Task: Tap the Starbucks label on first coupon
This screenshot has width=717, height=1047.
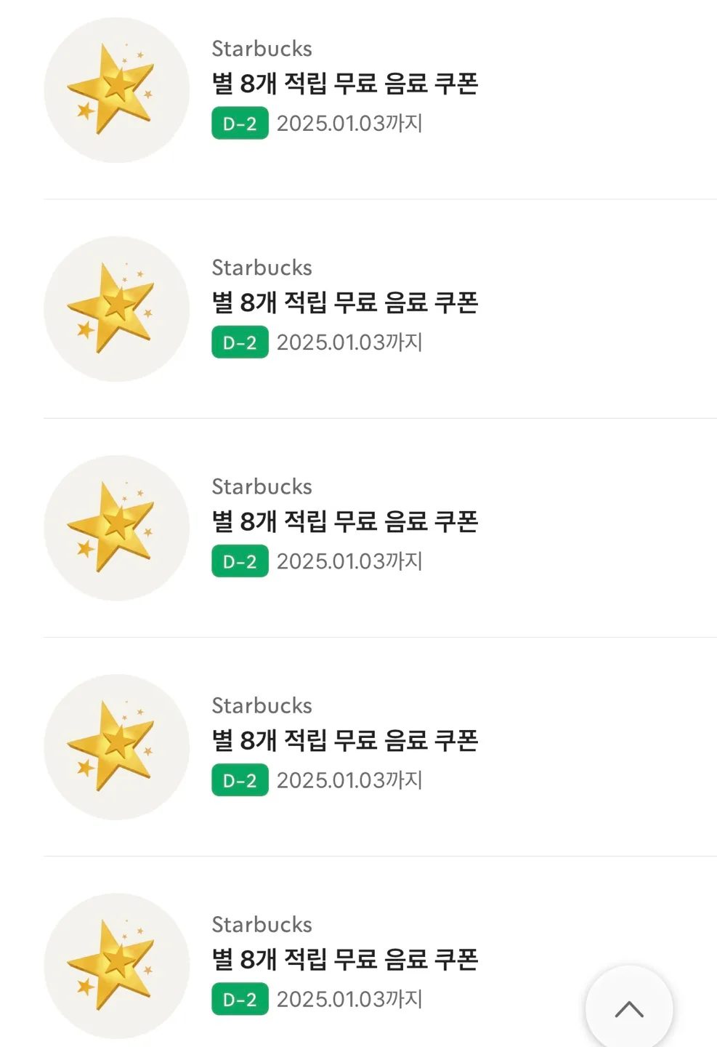Action: pos(262,49)
